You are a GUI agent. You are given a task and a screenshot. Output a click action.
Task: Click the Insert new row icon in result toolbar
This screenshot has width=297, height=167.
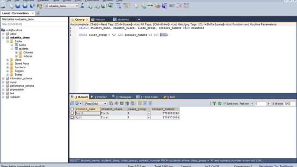[111, 103]
